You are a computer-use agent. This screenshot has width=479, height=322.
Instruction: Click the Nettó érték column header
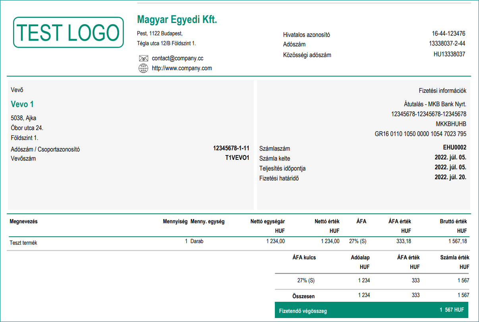tap(327, 222)
